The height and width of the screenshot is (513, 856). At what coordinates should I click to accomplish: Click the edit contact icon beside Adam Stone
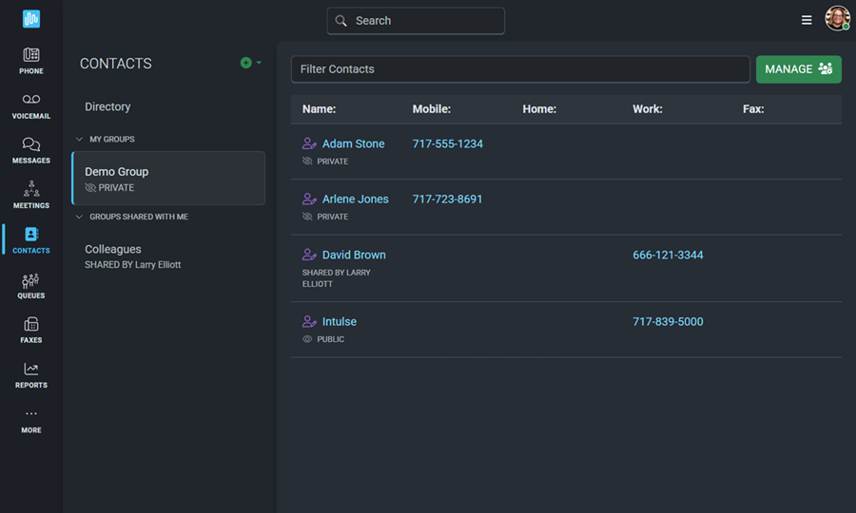309,144
